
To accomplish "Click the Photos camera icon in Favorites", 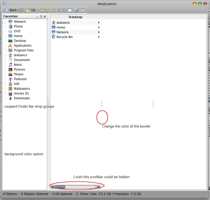I will point(10,74).
